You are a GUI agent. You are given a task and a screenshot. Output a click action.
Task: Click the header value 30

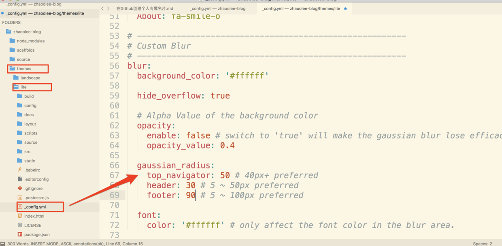coord(191,185)
